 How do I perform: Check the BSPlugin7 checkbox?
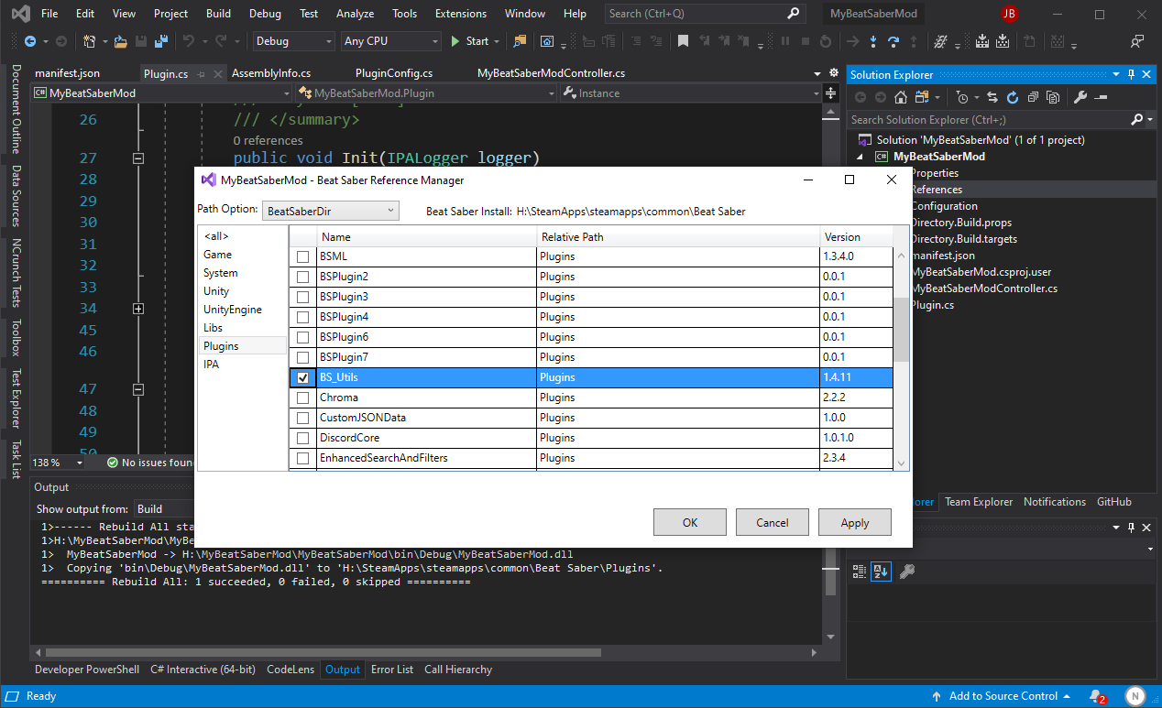coord(302,357)
